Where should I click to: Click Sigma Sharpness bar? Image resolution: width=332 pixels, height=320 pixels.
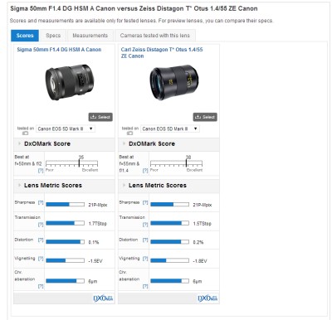(65, 205)
